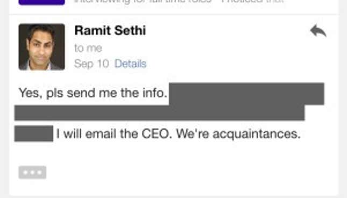The image size is (347, 198).
Task: Open the Details link beside Sep 10
Action: click(x=130, y=63)
